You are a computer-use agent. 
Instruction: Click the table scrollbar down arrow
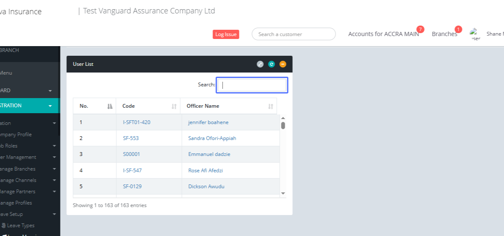click(283, 193)
